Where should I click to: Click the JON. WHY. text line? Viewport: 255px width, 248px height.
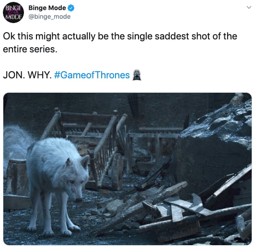(x=27, y=75)
